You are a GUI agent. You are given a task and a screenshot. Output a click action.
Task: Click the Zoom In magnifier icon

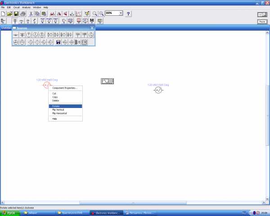click(101, 13)
